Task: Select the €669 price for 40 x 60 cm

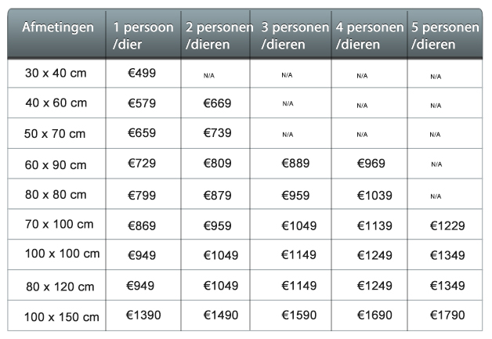Action: coord(217,103)
